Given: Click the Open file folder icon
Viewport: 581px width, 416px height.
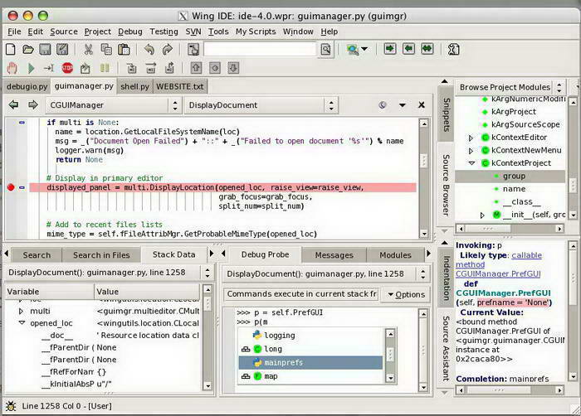Looking at the screenshot, I should [x=29, y=50].
